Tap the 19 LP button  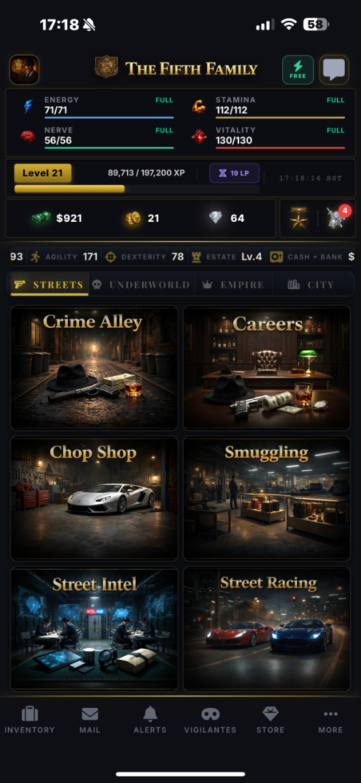point(234,174)
